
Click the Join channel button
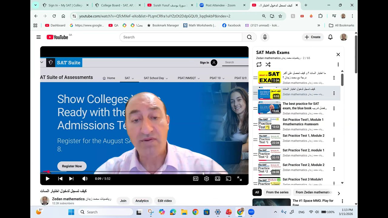coord(123,201)
